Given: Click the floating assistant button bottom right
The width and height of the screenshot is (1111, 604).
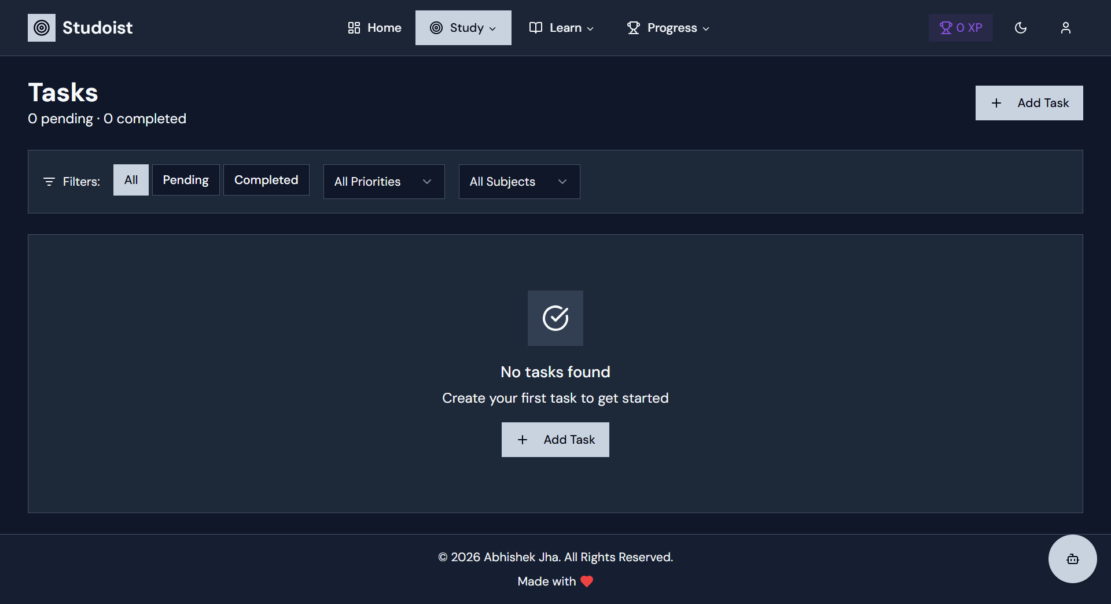Looking at the screenshot, I should [1072, 559].
